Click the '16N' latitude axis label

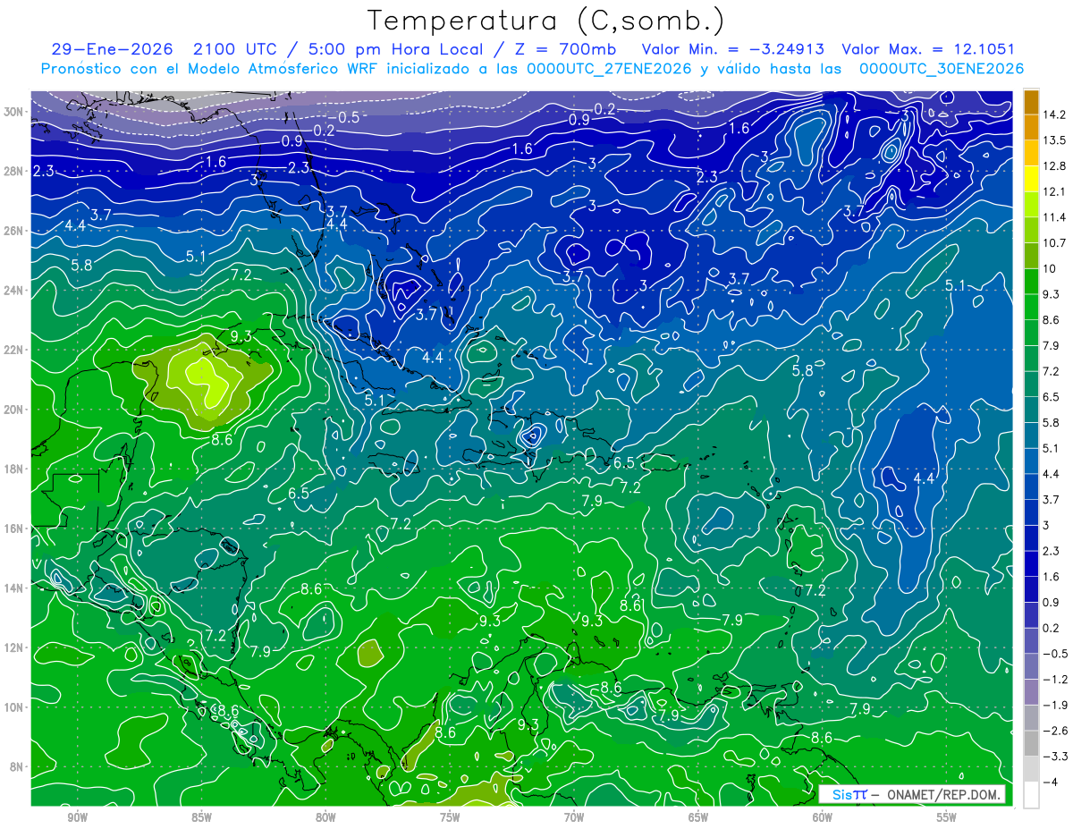pos(14,529)
